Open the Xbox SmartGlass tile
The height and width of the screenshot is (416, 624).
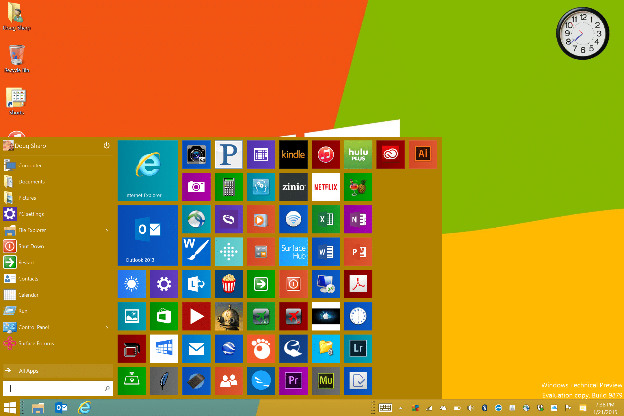click(x=131, y=381)
